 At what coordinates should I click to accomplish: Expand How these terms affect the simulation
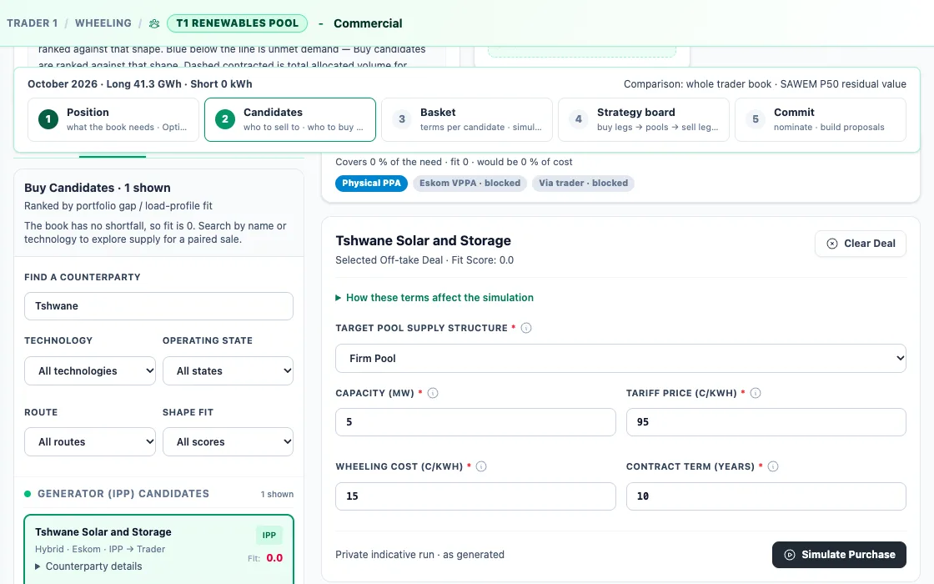[434, 297]
